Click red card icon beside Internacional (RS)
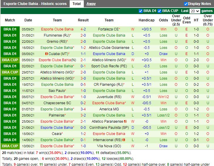This screenshot has width=214, height=166. [x=124, y=140]
